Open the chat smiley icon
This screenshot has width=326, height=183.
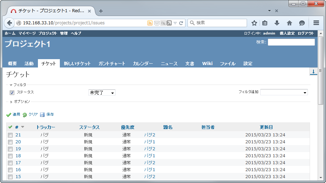(x=302, y=23)
